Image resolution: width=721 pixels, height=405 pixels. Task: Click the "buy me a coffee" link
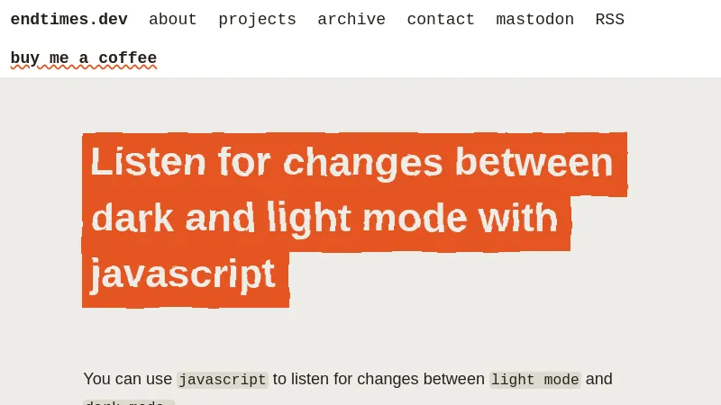pyautogui.click(x=83, y=58)
